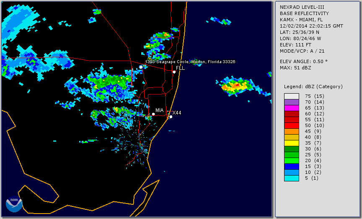
Task: Select the 35 dBZ yellow legend swatch
Action: point(292,143)
